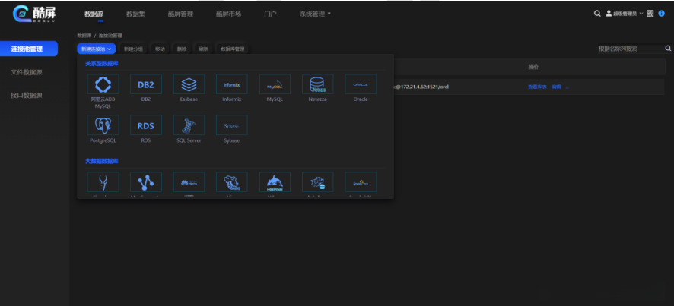Screen dimensions: 674x306
Task: Navigate to the 门户 tab
Action: [x=270, y=14]
